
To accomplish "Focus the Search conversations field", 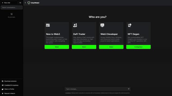I will pyautogui.click(x=12, y=7).
